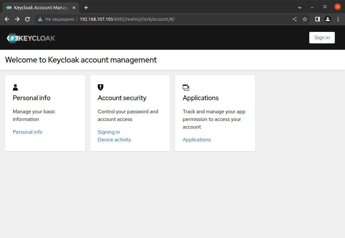Open the Applications link
The height and width of the screenshot is (238, 345).
[197, 140]
